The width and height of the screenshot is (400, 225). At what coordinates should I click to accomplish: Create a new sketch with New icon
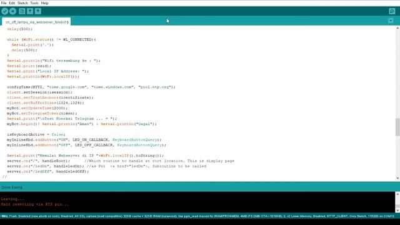[22, 11]
